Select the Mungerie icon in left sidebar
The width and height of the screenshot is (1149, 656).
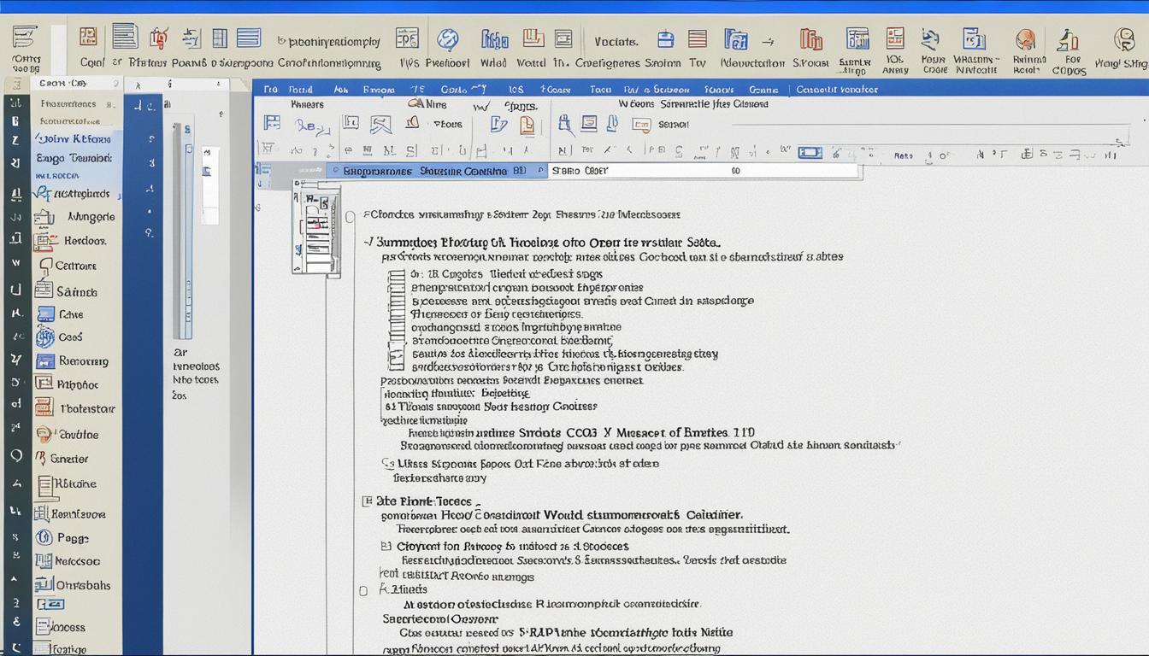pyautogui.click(x=44, y=218)
